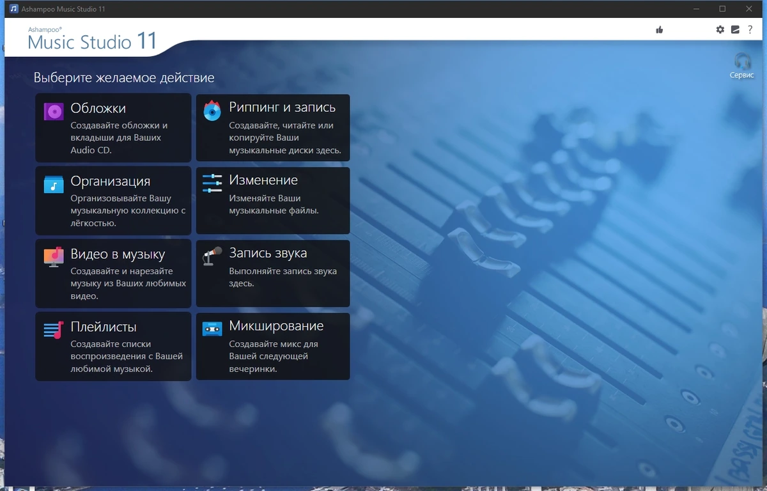
Task: Open settings via the gear icon
Action: [720, 29]
